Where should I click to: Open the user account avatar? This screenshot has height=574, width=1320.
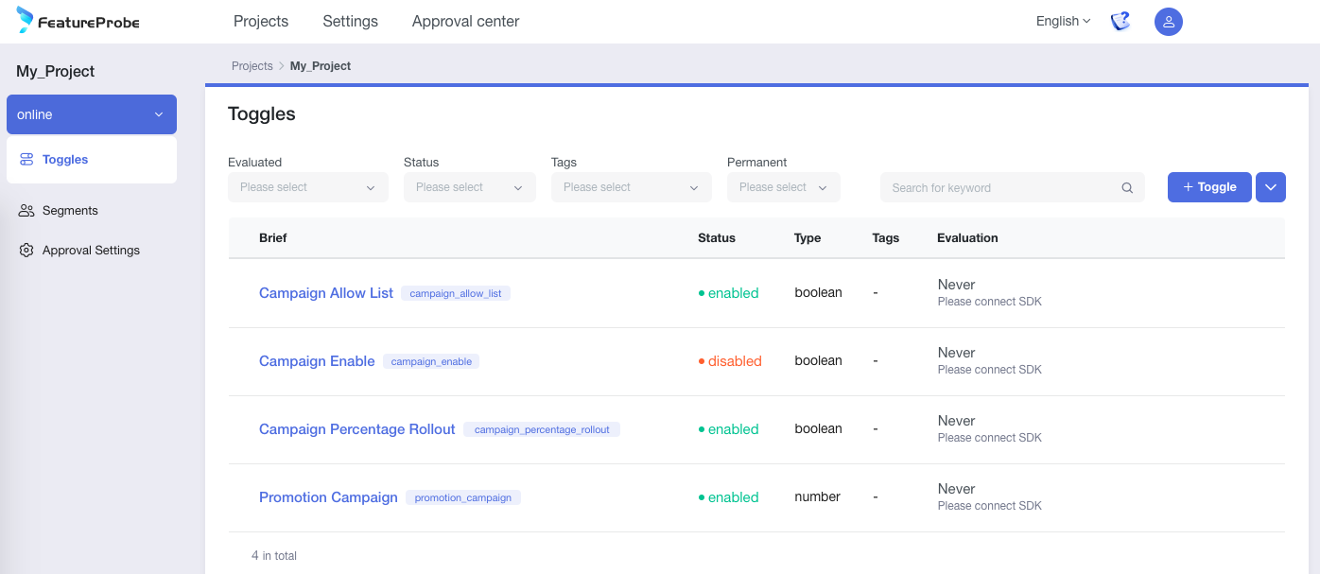1169,22
